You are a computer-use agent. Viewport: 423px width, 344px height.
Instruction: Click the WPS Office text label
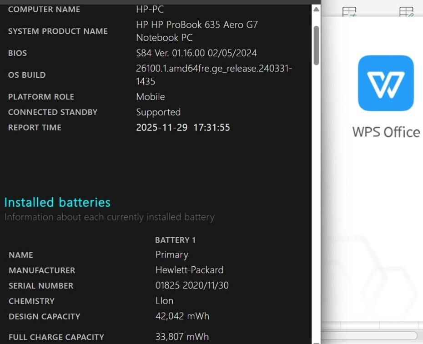point(386,132)
